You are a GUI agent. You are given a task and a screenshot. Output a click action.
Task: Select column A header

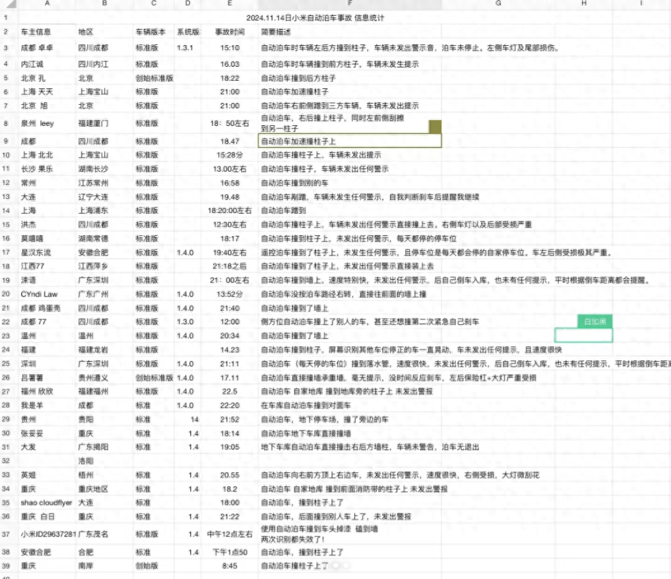tap(47, 3)
